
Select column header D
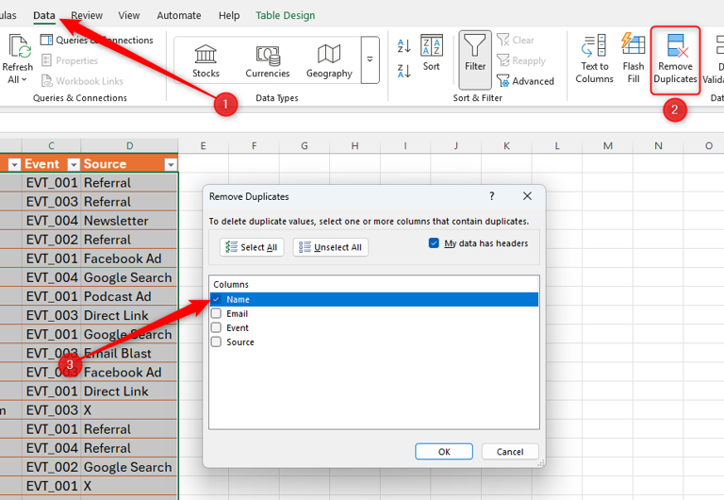pyautogui.click(x=129, y=146)
